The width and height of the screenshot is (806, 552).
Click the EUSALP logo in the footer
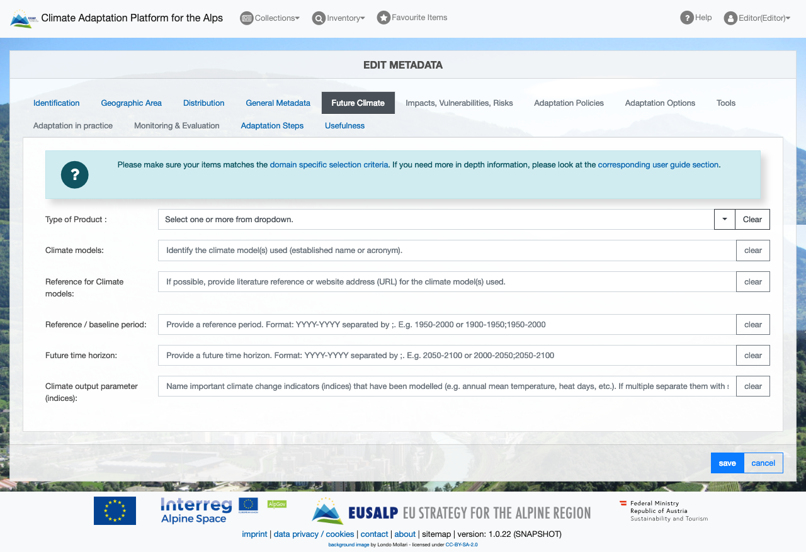click(x=451, y=511)
